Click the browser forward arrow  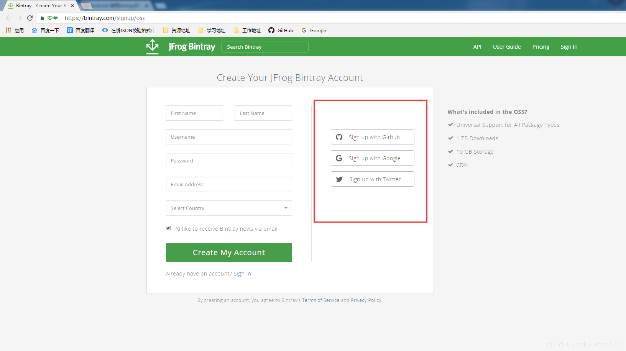tap(19, 18)
